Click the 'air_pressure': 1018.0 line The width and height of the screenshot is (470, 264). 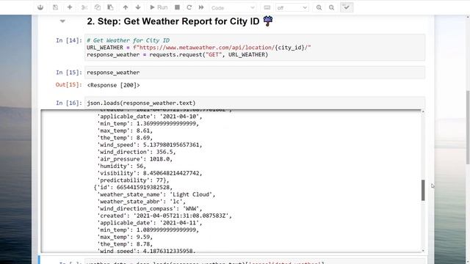pos(135,159)
